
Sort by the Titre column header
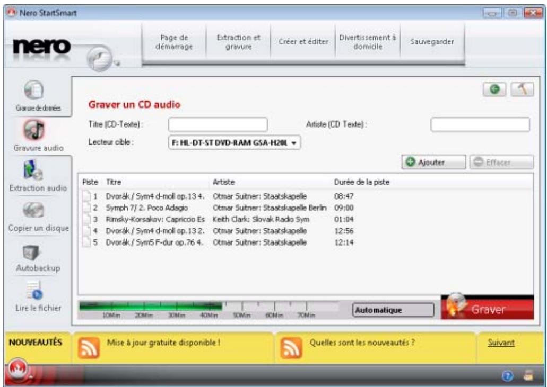pos(114,182)
